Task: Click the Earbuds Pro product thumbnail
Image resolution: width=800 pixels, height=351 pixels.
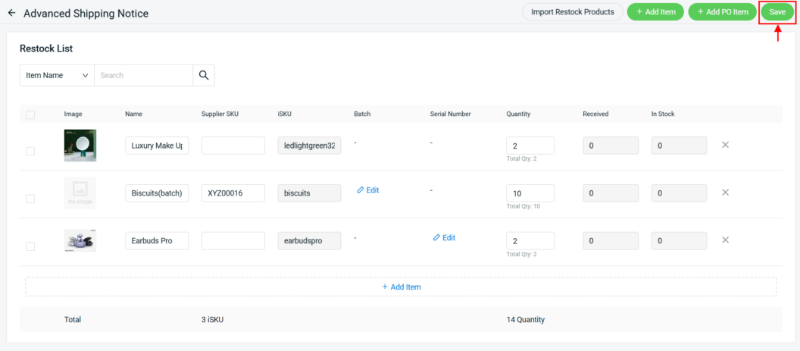Action: pos(80,240)
